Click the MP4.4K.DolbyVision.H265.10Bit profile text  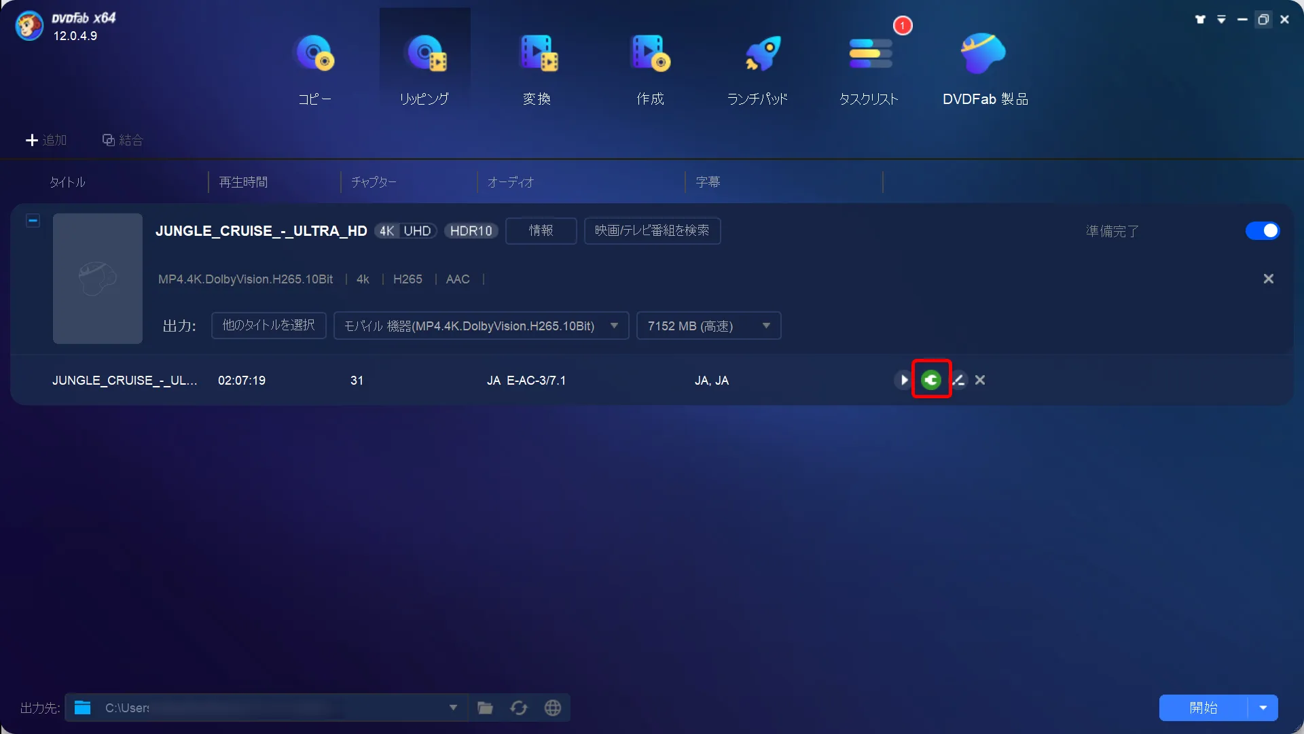click(245, 279)
